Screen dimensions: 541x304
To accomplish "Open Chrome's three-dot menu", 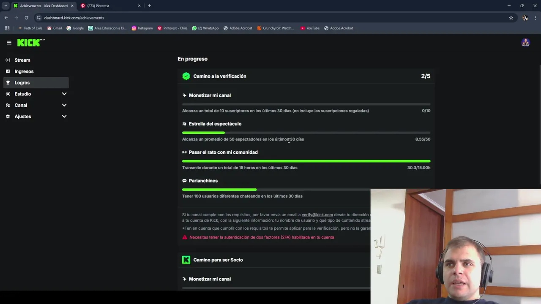I will [x=536, y=18].
